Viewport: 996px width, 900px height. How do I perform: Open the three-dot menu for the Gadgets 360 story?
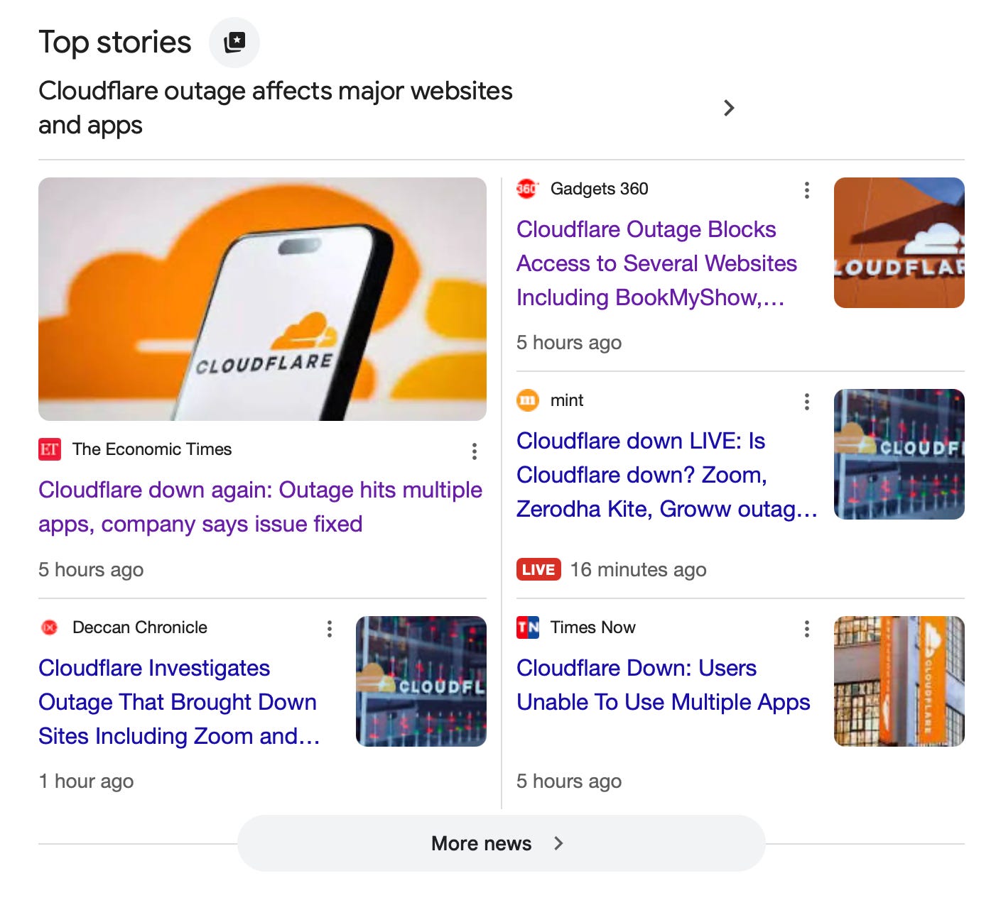point(807,190)
